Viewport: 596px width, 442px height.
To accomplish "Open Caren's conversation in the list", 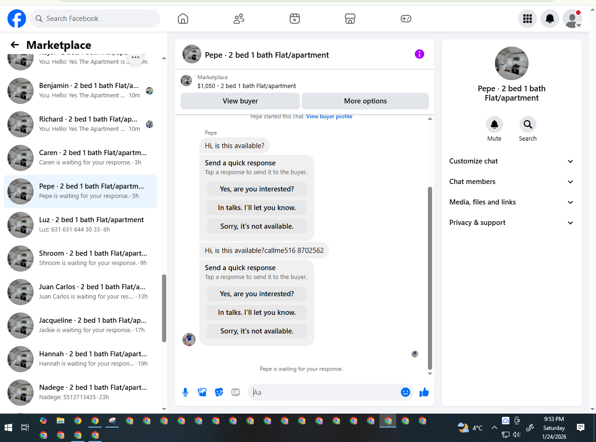I will (x=80, y=158).
